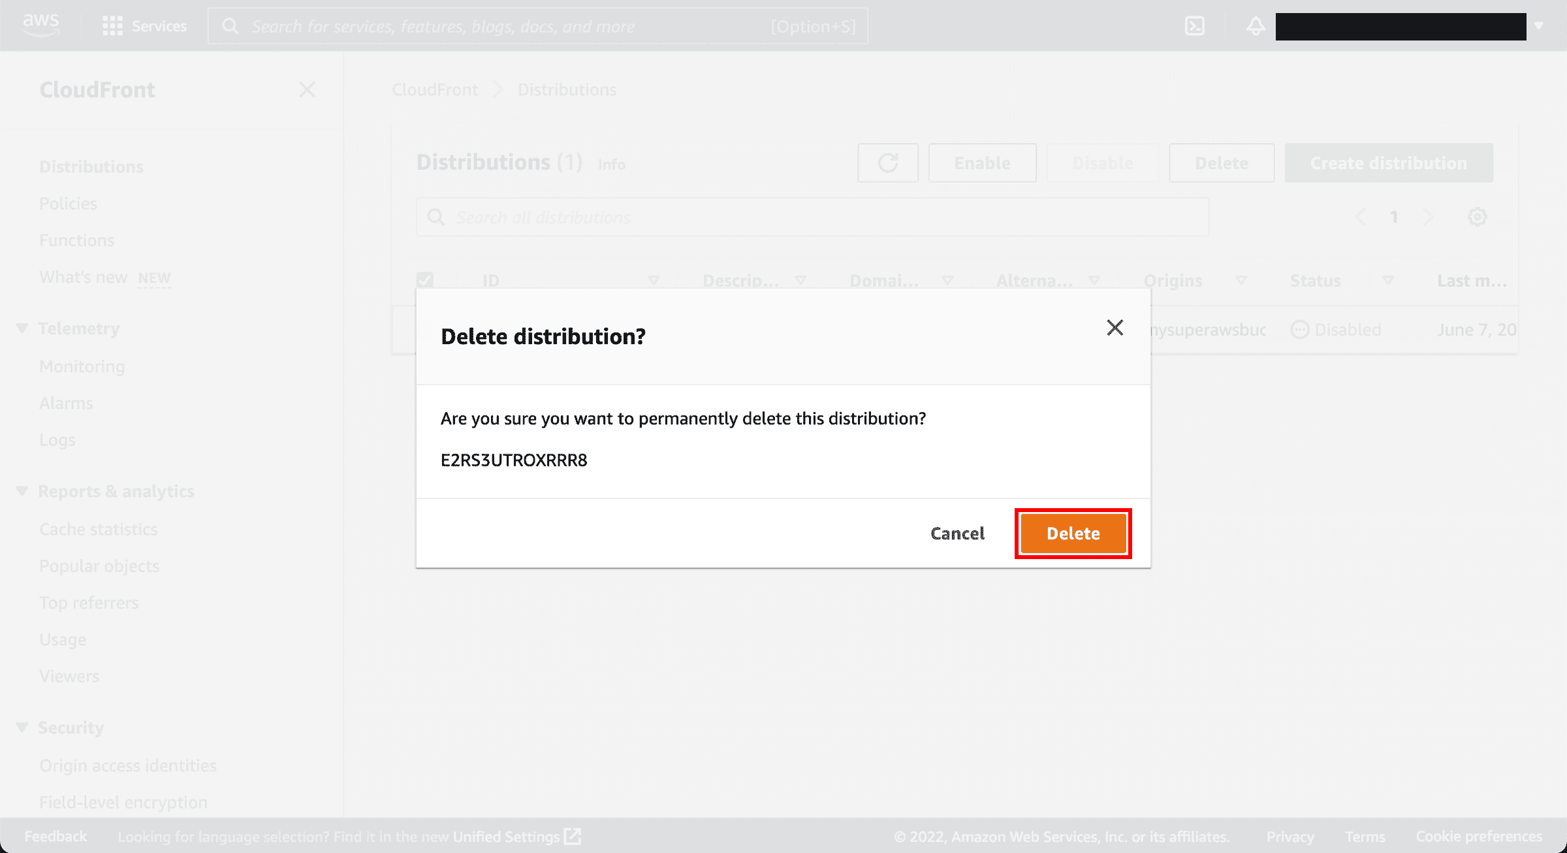Open the Services grid menu

144,26
